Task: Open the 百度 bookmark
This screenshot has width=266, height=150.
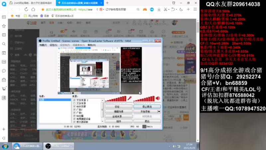Action: point(45,16)
